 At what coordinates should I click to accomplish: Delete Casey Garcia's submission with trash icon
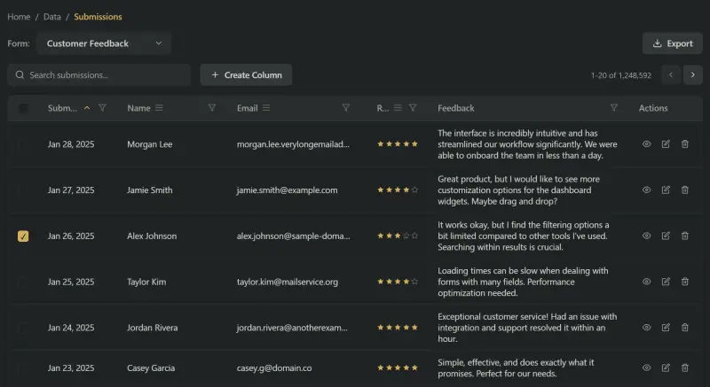684,368
